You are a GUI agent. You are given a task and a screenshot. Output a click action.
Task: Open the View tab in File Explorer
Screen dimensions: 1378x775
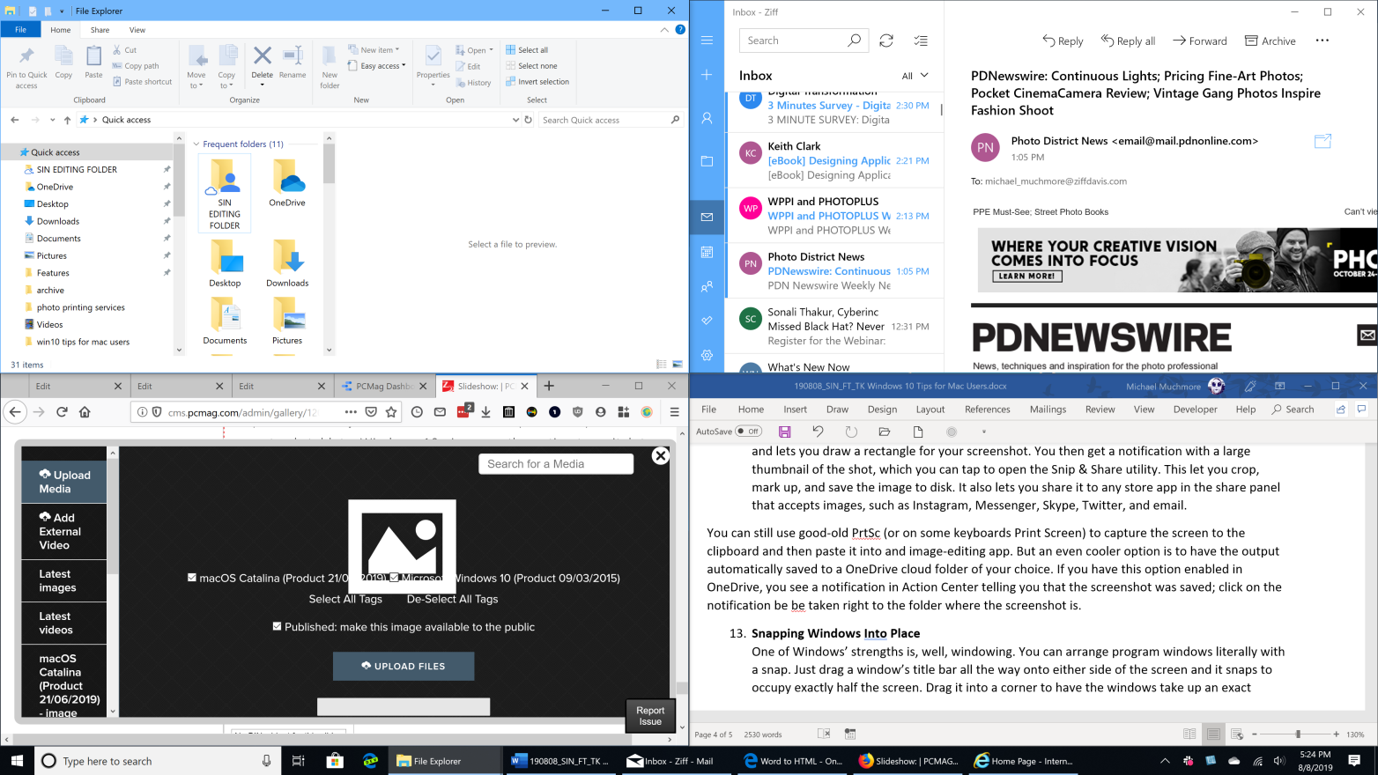pos(137,30)
